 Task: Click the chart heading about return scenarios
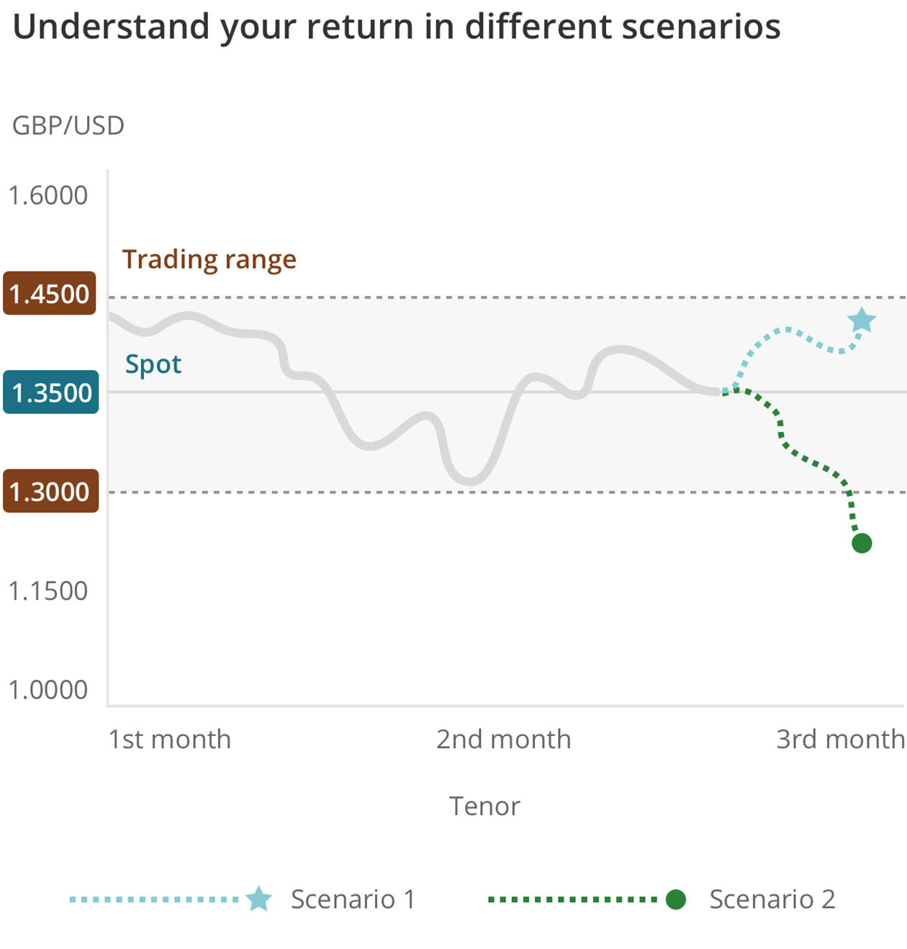[397, 27]
